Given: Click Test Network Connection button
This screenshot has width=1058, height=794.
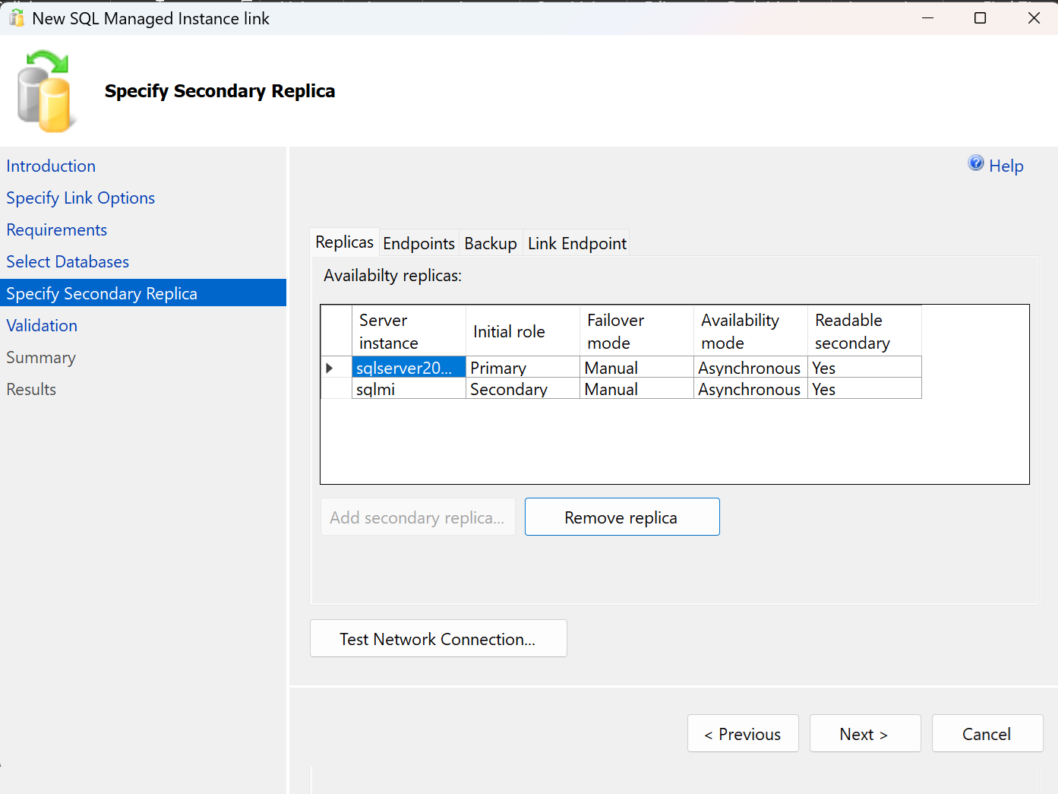Looking at the screenshot, I should 438,638.
